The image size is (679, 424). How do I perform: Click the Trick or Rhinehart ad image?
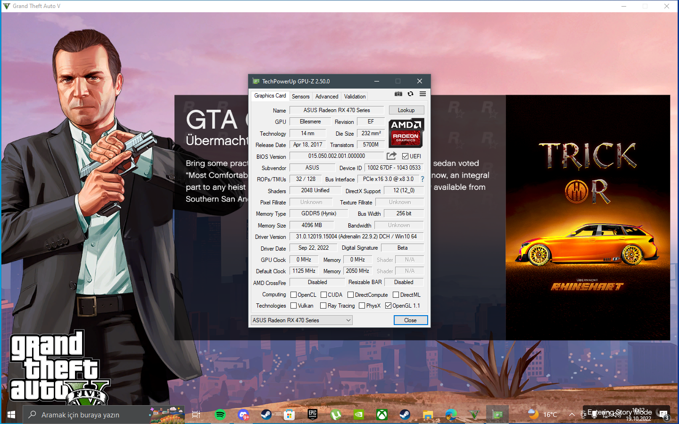pos(588,218)
